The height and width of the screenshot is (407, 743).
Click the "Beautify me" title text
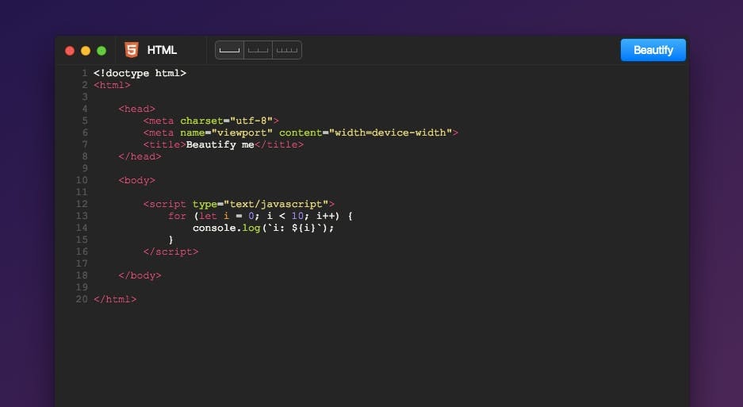220,144
